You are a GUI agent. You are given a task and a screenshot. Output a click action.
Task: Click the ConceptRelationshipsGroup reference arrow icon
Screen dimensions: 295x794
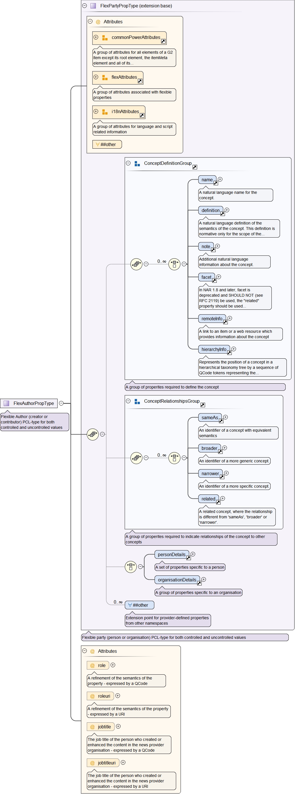pos(203,405)
